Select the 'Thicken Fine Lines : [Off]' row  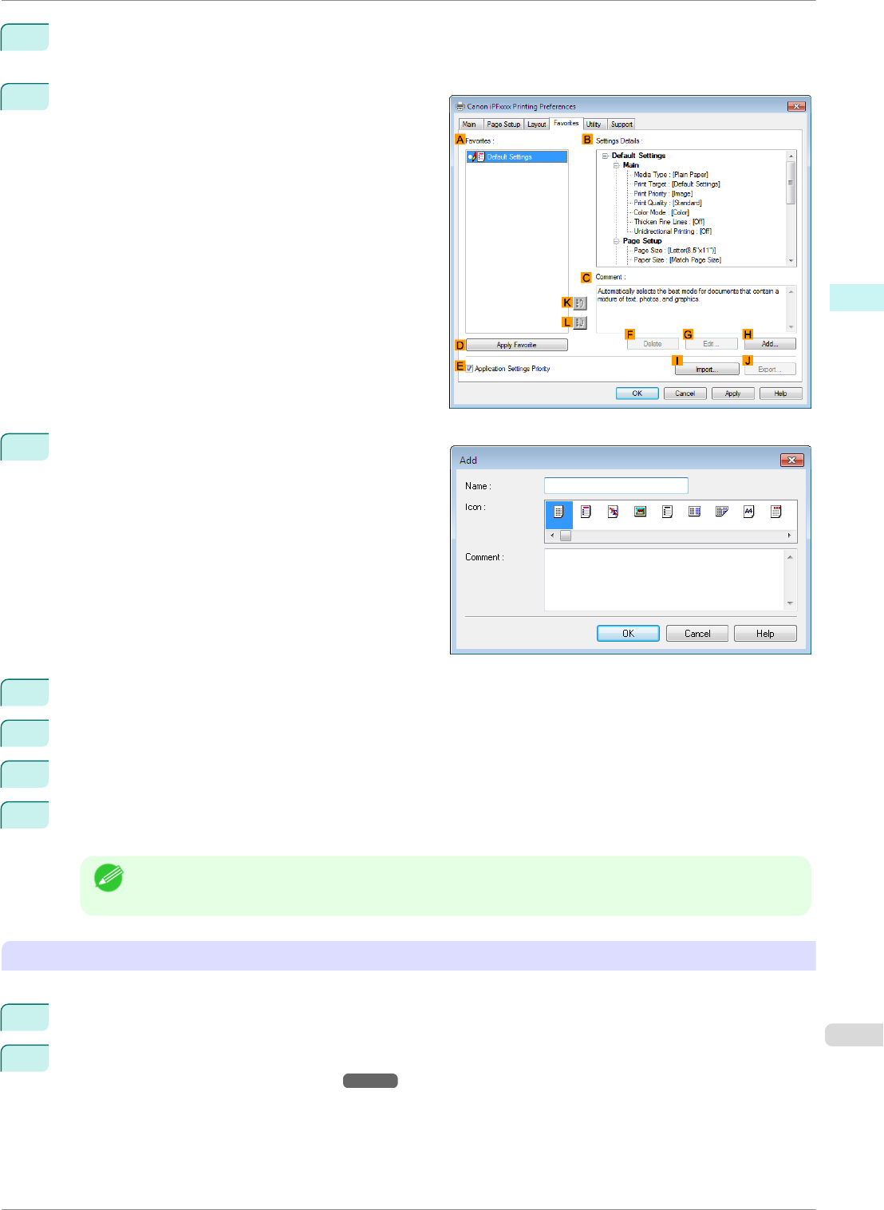[x=669, y=223]
